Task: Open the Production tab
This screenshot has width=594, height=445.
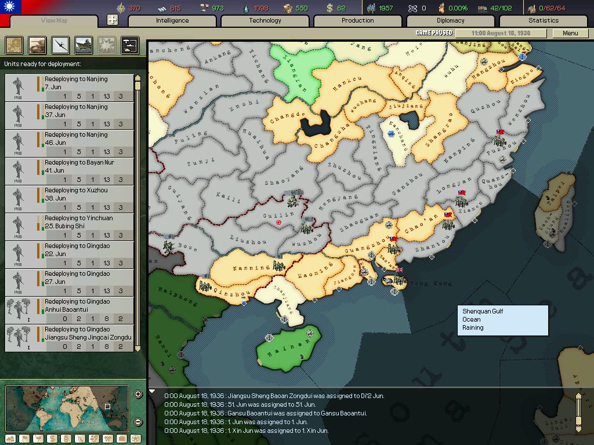Action: point(357,20)
